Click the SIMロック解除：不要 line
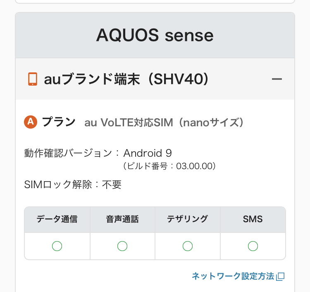The width and height of the screenshot is (310, 292). click(x=73, y=184)
